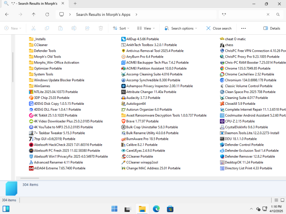
Task: Open the New dropdown
Action: point(13,28)
